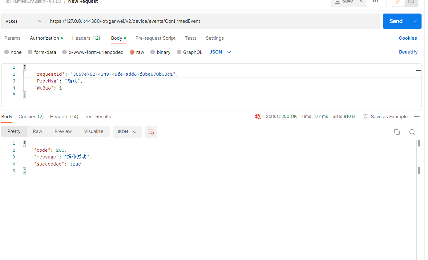
Task: Open the Pre-request Script tab
Action: tap(155, 38)
